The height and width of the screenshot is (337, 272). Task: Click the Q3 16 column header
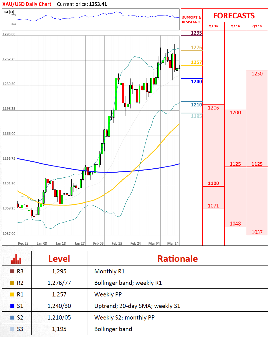[x=257, y=26]
